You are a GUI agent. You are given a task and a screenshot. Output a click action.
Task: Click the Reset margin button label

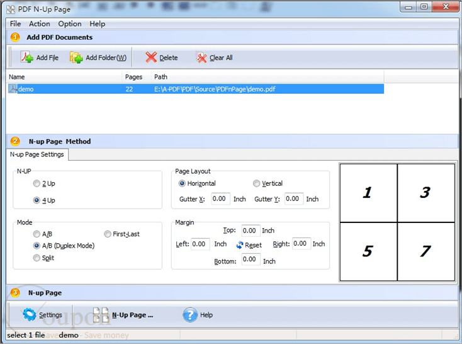pyautogui.click(x=254, y=245)
